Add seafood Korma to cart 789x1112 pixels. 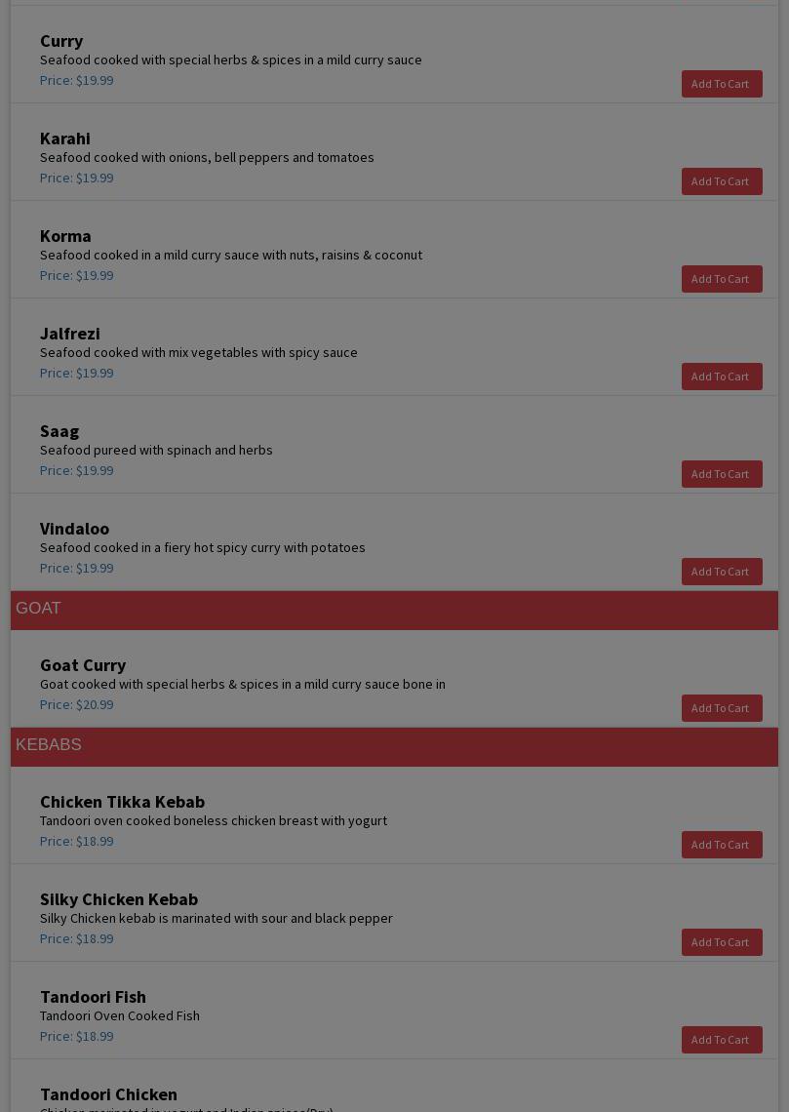(x=721, y=279)
